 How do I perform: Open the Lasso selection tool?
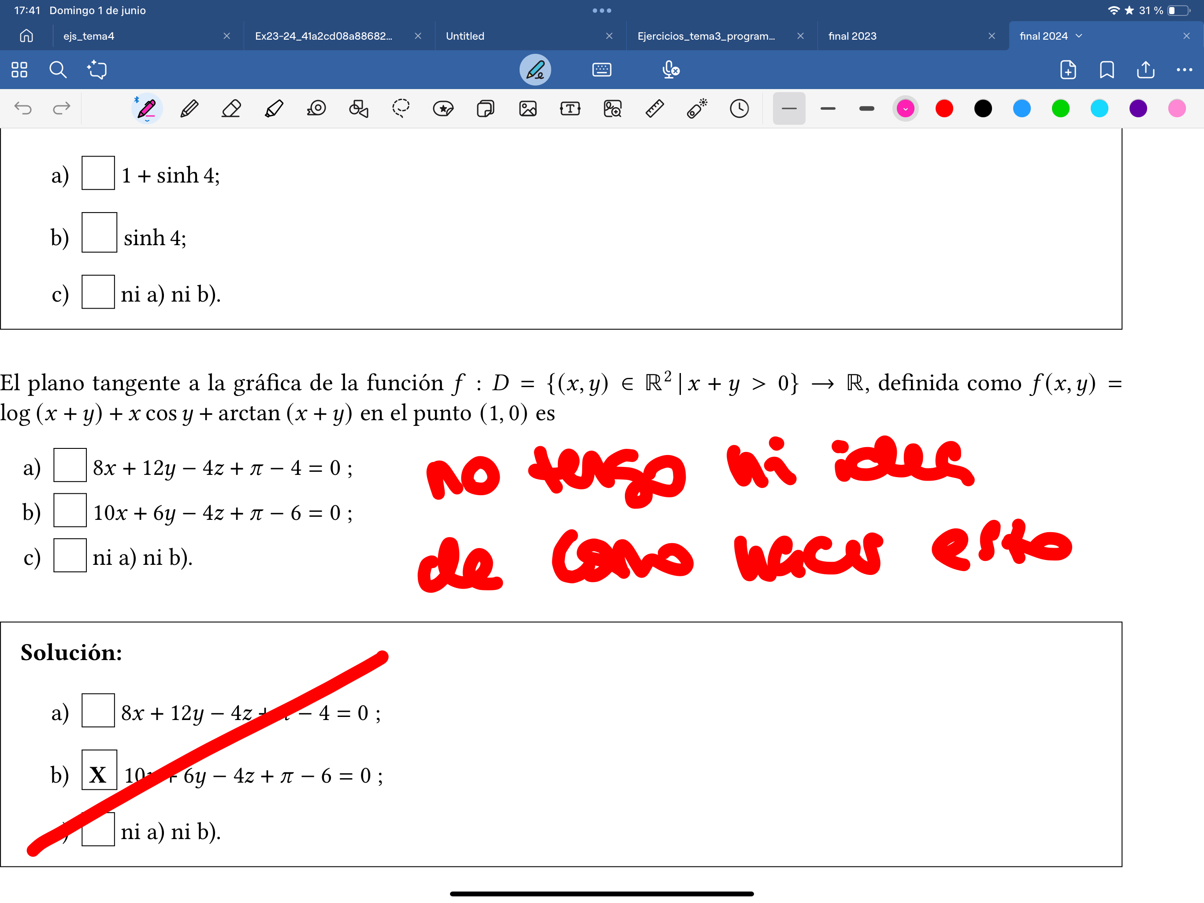tap(401, 108)
